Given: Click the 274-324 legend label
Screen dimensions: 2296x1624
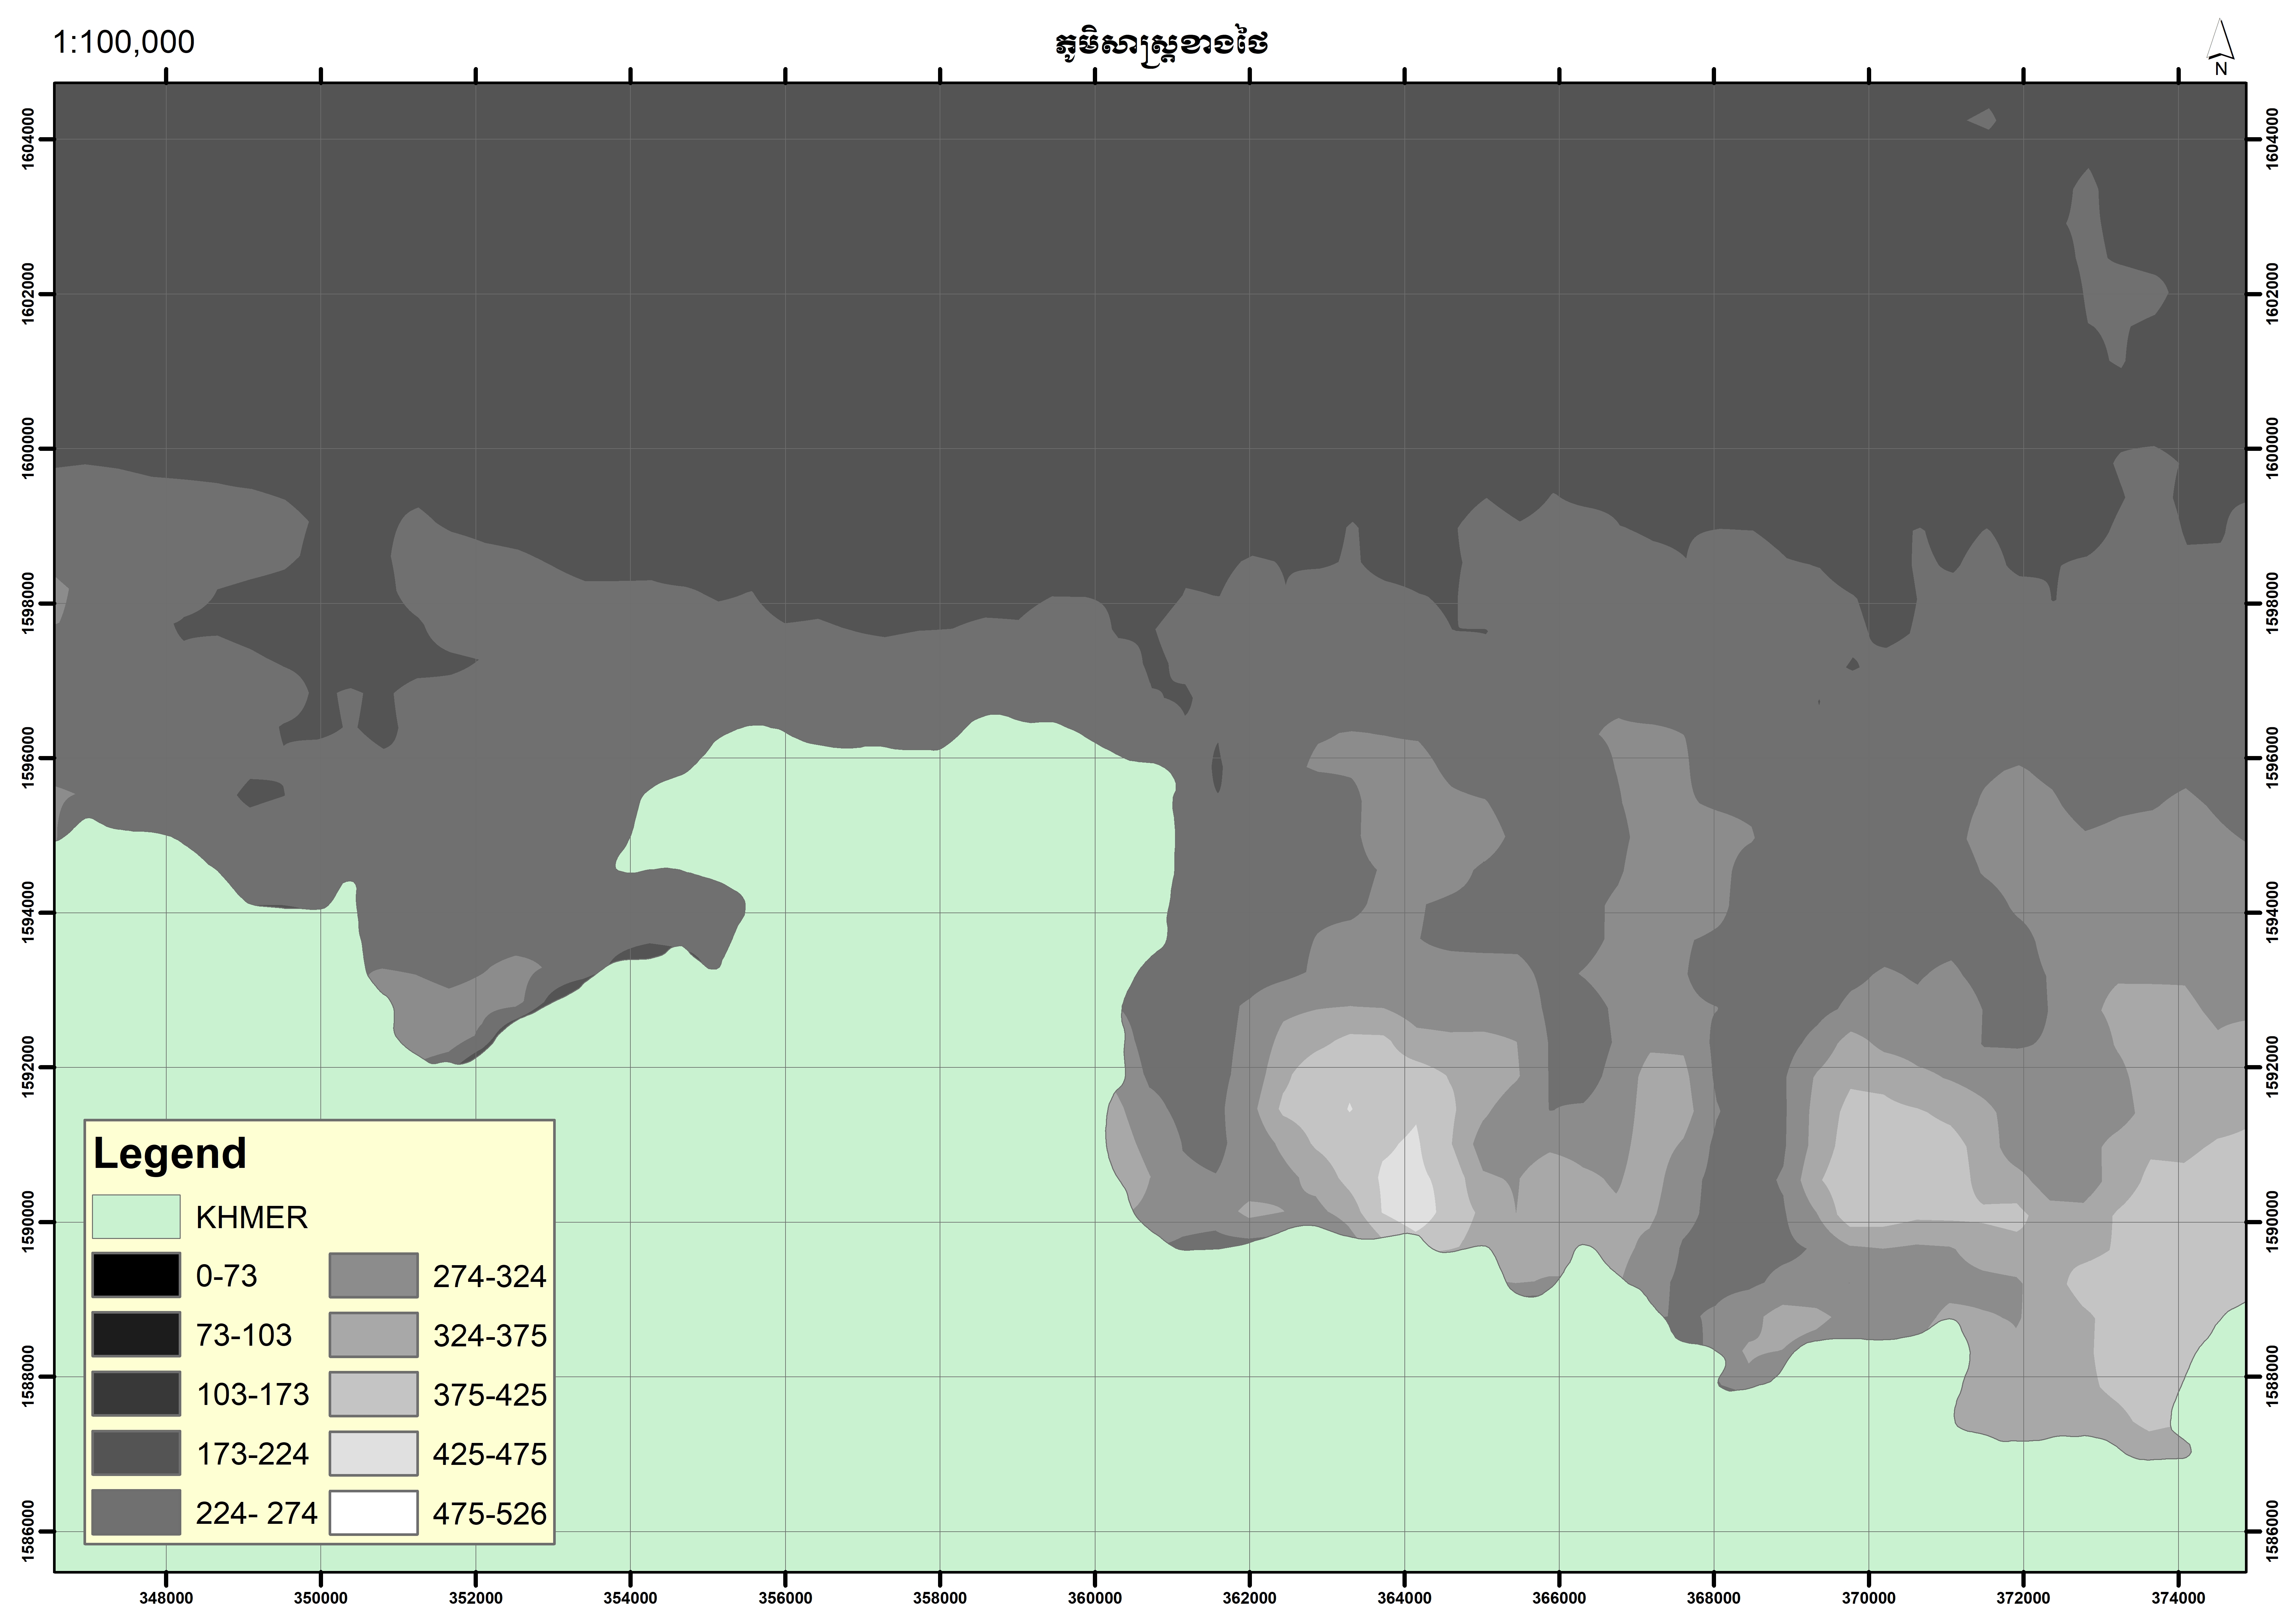Looking at the screenshot, I should click(x=490, y=1277).
